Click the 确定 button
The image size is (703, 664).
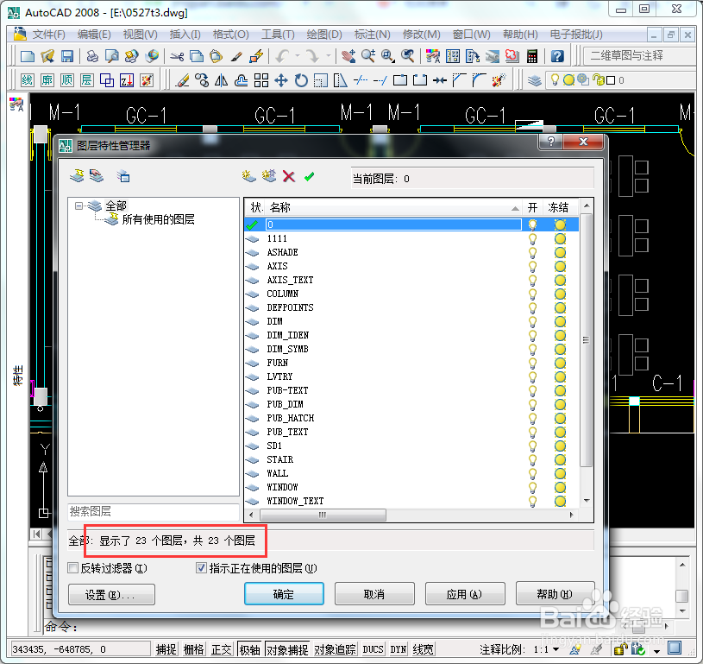(284, 594)
